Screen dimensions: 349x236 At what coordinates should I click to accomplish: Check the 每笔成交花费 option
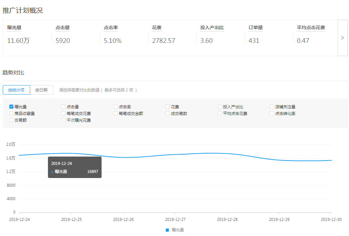point(63,113)
